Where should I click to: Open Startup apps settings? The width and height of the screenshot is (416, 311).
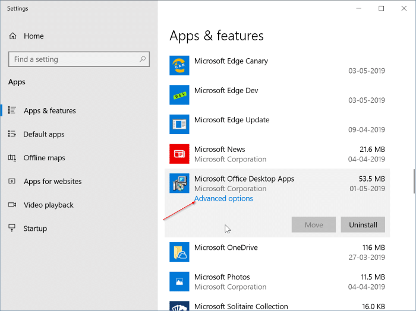pyautogui.click(x=35, y=229)
